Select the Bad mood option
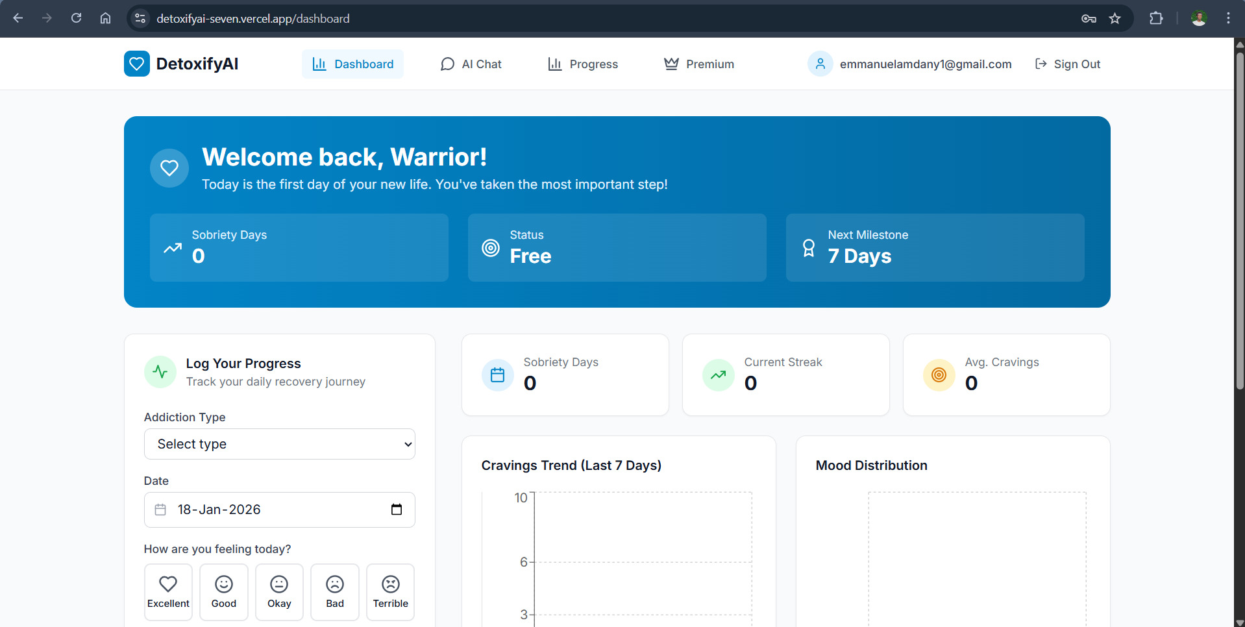The image size is (1245, 627). click(335, 592)
